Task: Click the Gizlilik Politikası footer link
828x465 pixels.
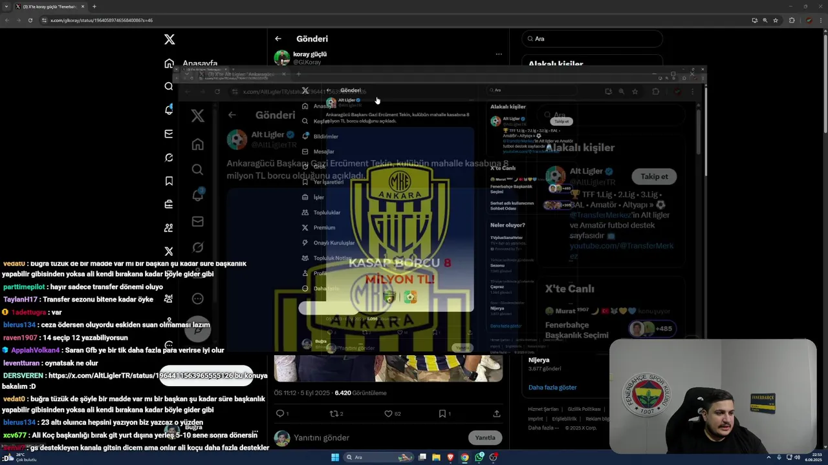Action: [584, 409]
